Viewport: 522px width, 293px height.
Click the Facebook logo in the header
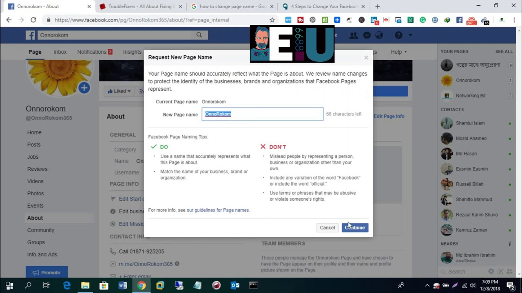point(31,35)
